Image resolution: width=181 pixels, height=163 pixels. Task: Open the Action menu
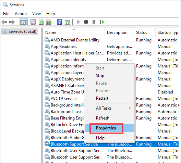21,14
